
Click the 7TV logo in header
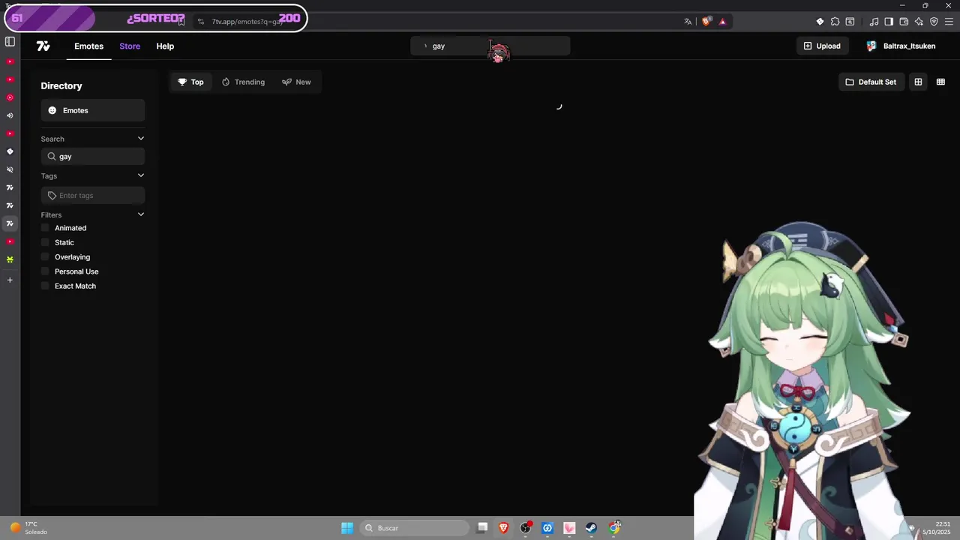coord(43,46)
